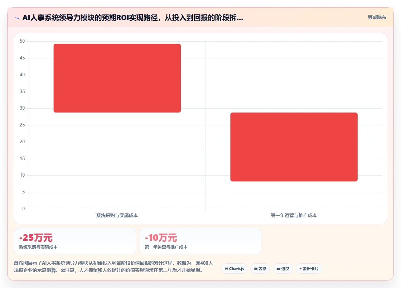Click the card caption 系统采购与实施成本
The width and height of the screenshot is (401, 288).
[x=38, y=247]
